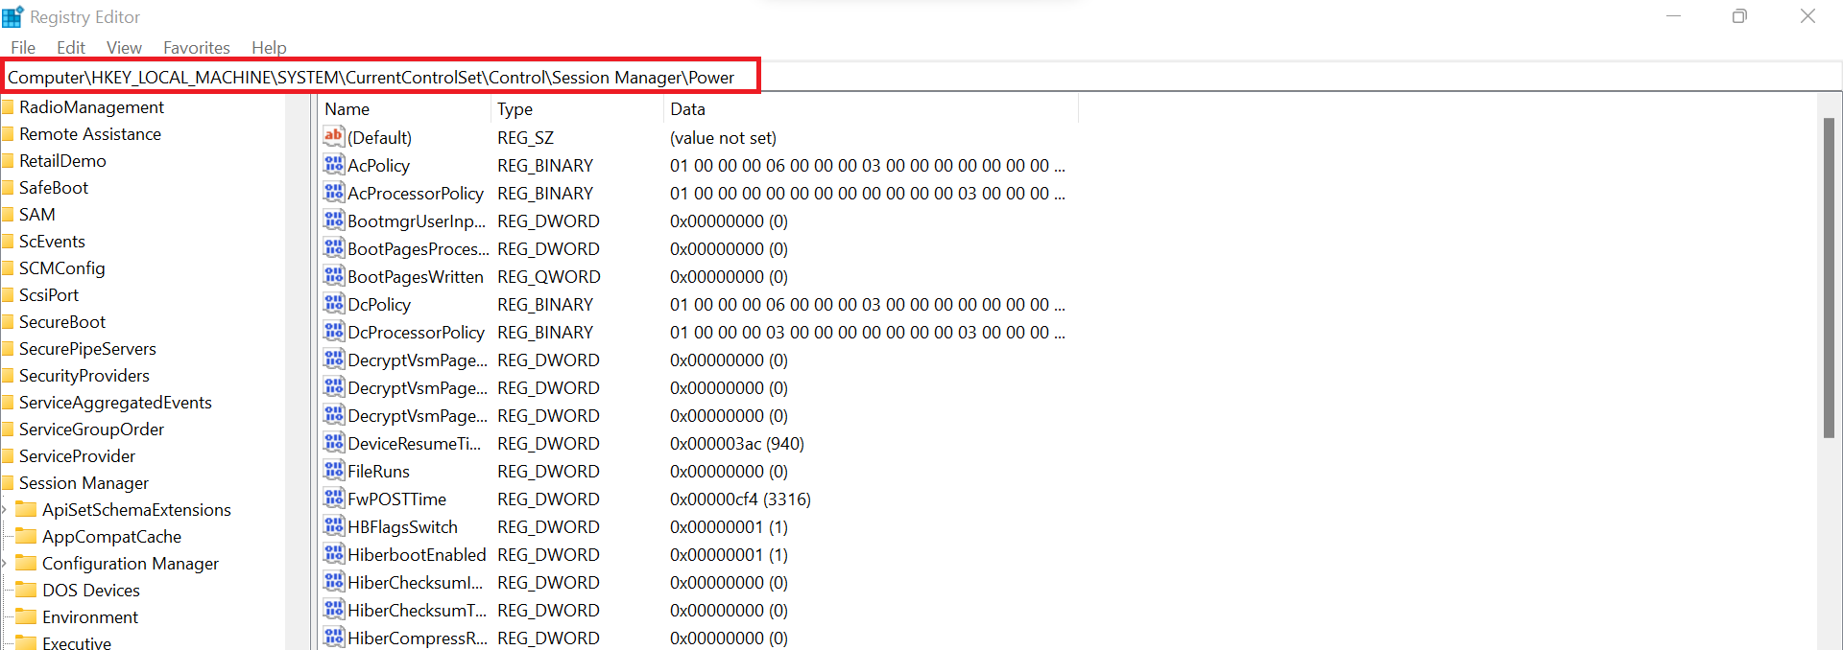Expand the ApiSetSchemaExtensions tree node
This screenshot has height=650, width=1843.
pyautogui.click(x=5, y=509)
